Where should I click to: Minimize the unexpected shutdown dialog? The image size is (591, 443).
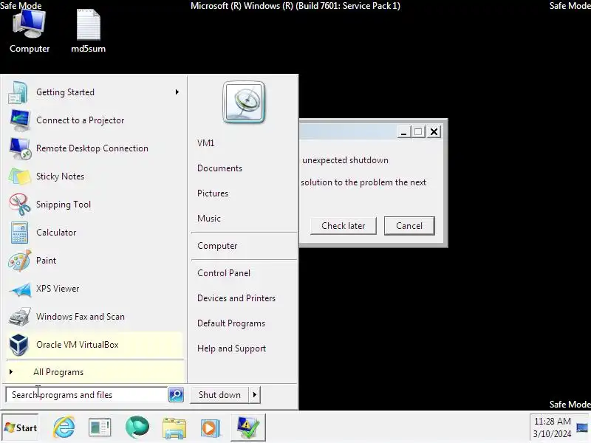[x=403, y=132]
